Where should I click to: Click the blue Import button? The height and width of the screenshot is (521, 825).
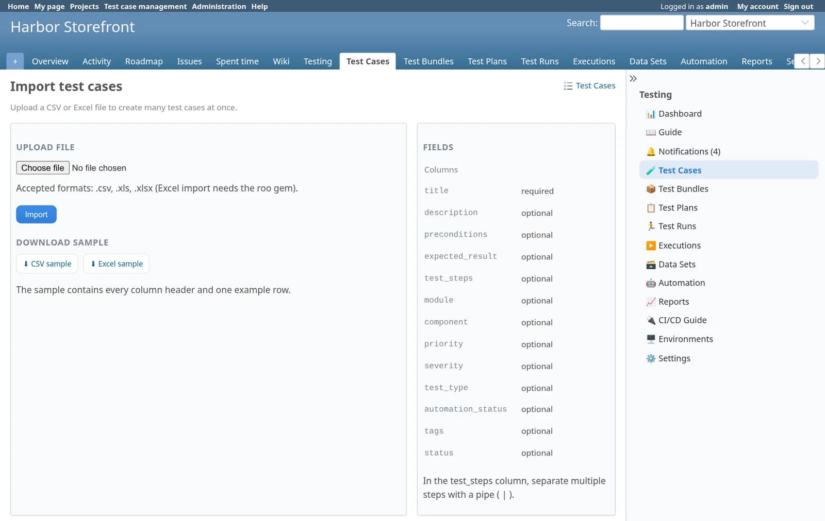point(36,215)
